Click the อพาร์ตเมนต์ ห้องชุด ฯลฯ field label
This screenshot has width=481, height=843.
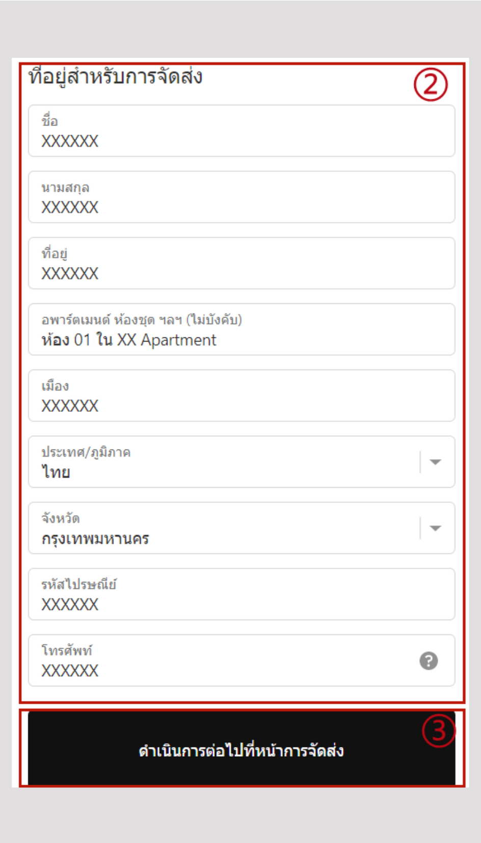(142, 320)
